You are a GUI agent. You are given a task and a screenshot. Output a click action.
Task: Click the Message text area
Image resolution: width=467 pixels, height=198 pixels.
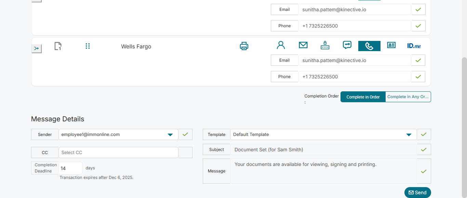[323, 171]
